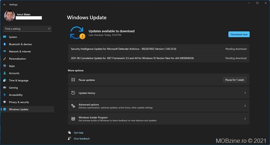Click the Get help headset icon

69,132
